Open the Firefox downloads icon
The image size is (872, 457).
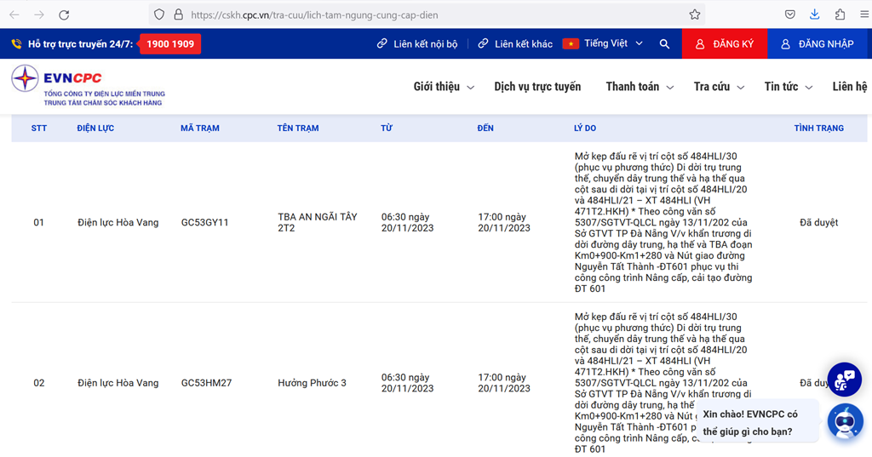[x=815, y=14]
